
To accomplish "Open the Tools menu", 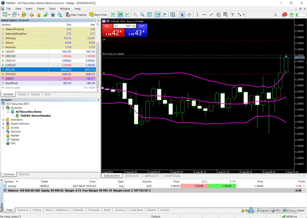I will point(52,9).
